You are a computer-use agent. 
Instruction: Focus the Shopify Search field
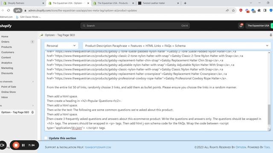click(x=135, y=25)
